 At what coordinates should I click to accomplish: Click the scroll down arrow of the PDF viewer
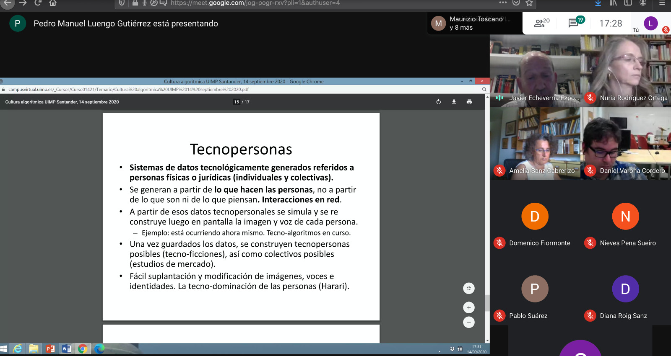[x=487, y=341]
